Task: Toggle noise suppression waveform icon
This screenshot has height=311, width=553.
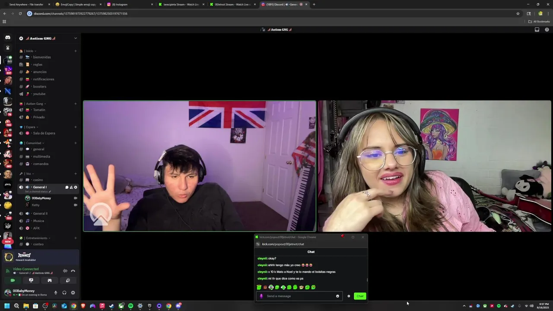Action: click(x=65, y=271)
